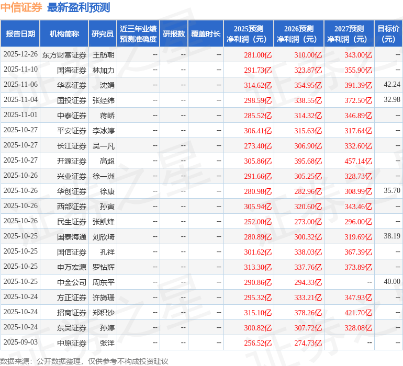
Task: Click the 2025预测净利润 column header
Action: [x=249, y=34]
